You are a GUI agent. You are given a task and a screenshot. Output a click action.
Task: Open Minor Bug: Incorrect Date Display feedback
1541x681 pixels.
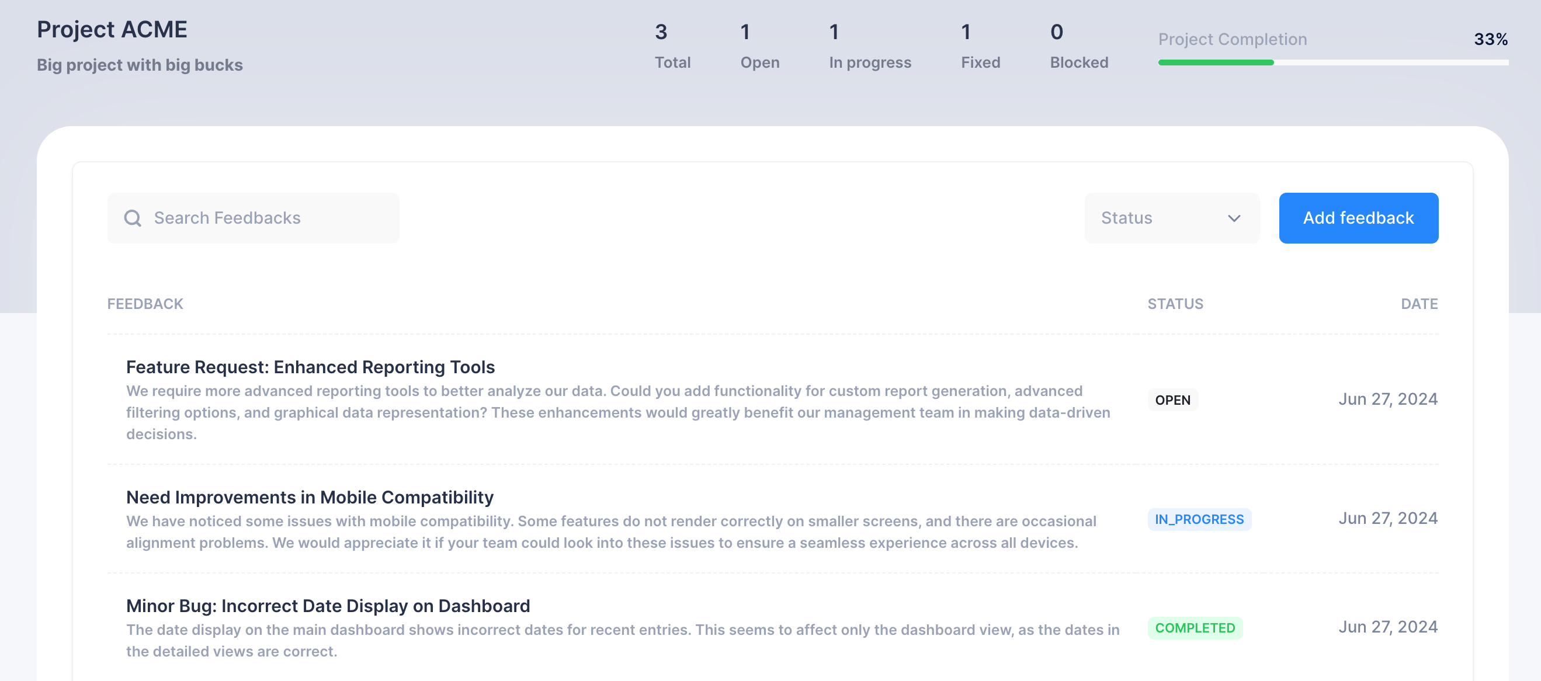pos(327,606)
